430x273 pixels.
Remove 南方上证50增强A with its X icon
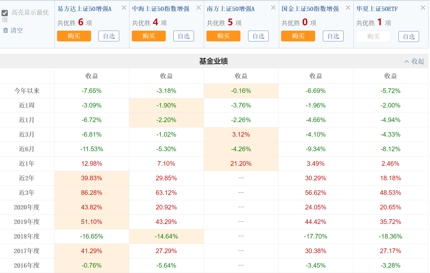(273, 8)
